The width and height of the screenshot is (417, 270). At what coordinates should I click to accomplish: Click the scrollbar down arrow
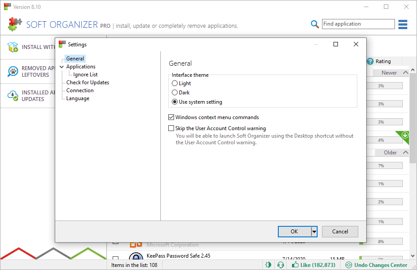pyautogui.click(x=413, y=256)
